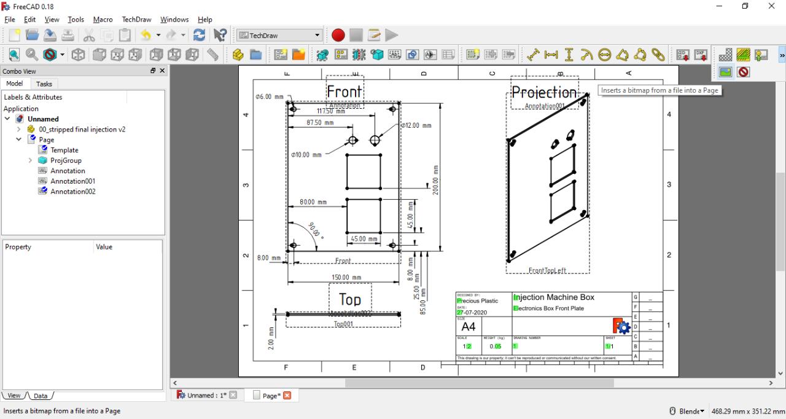The height and width of the screenshot is (419, 786).
Task: Switch to the Tasks tab
Action: click(44, 84)
